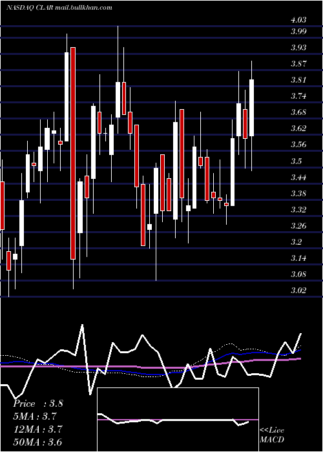Click the Price : 3.8 readout

pos(37,404)
